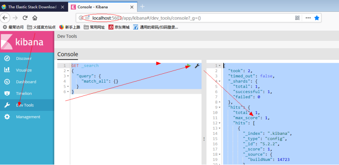The image size is (339, 165).
Task: Open the 最常访问 bookmark
Action: [x=13, y=27]
